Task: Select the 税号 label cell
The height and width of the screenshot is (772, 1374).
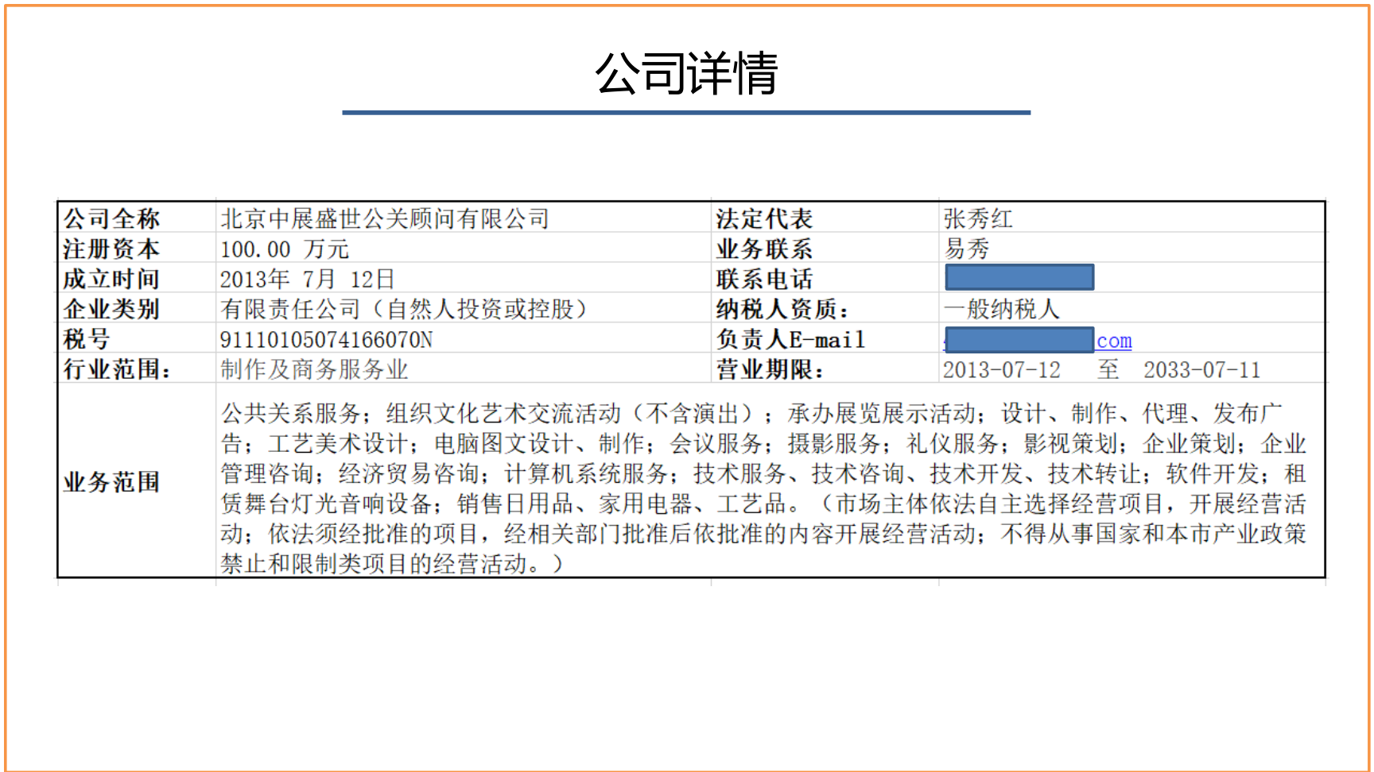Action: pos(87,339)
